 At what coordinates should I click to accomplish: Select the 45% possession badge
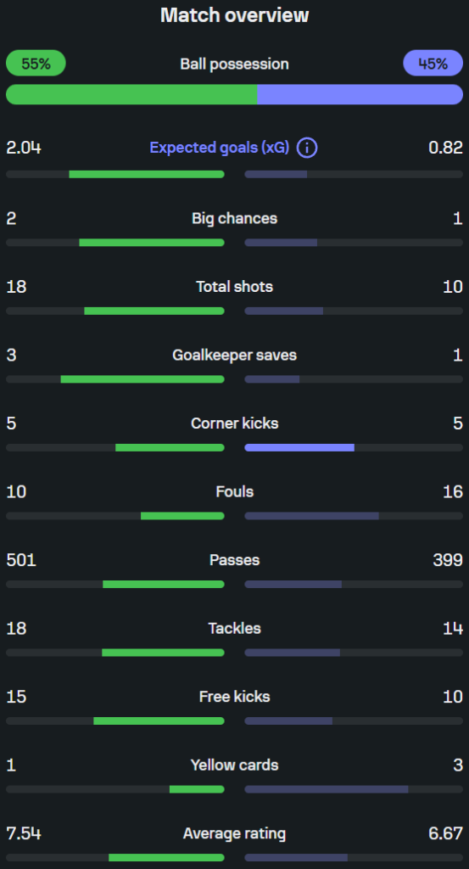[x=433, y=63]
